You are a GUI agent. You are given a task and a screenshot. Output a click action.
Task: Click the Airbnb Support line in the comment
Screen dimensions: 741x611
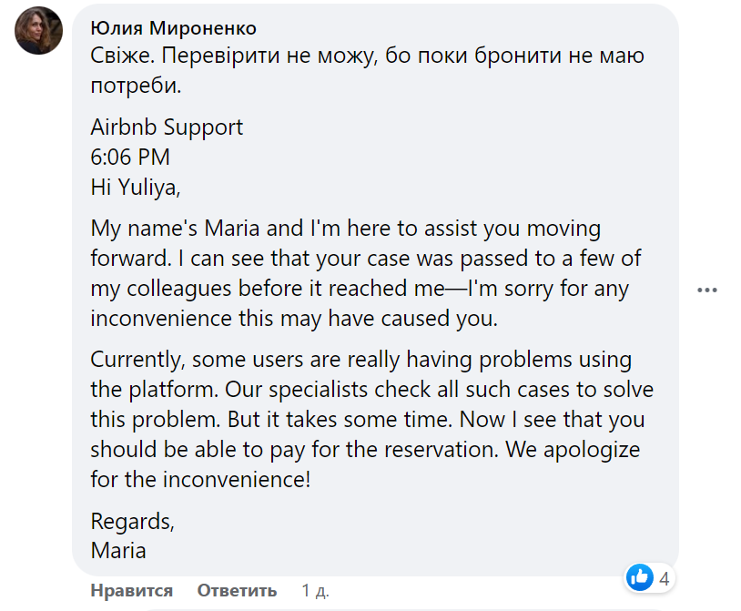point(166,127)
